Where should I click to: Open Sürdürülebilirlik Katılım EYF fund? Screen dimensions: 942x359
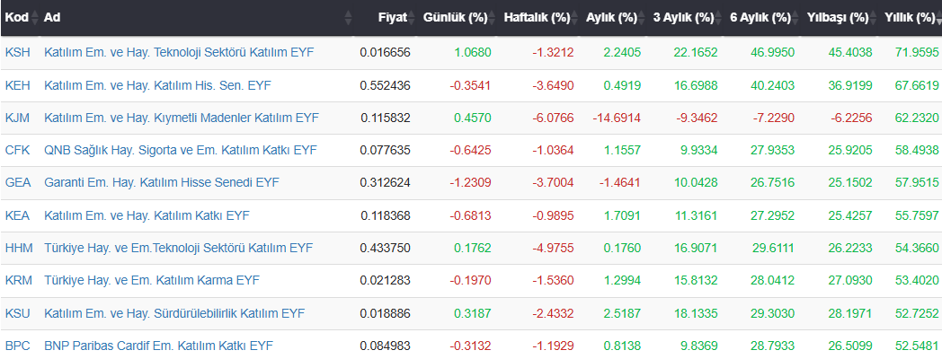coord(174,313)
